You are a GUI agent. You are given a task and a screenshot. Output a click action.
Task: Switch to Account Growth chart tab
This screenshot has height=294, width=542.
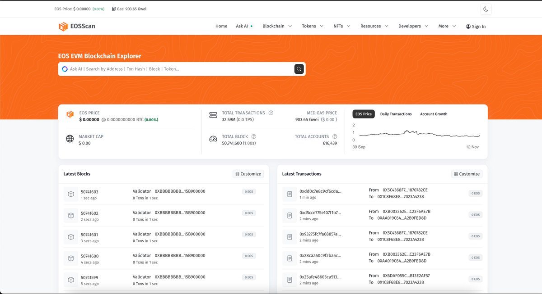click(x=434, y=114)
